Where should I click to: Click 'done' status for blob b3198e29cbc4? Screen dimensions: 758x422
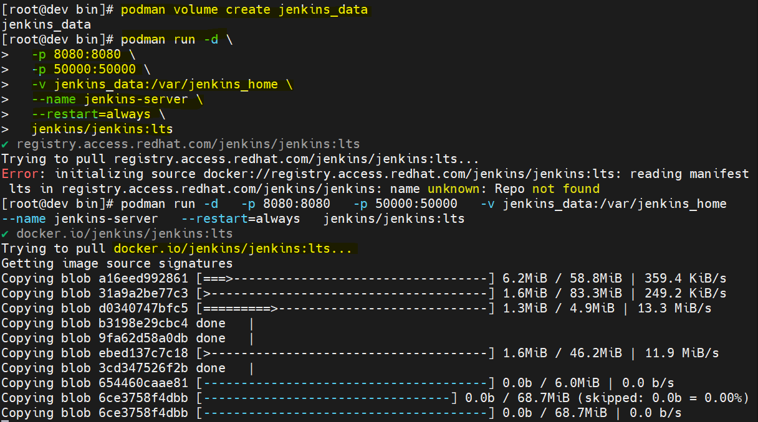211,323
